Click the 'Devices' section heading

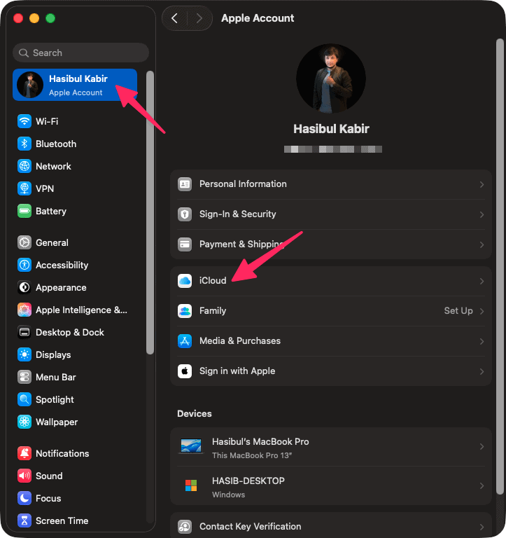[x=195, y=413]
